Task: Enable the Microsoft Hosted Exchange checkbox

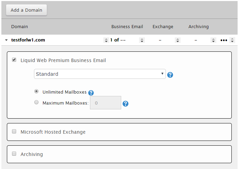Action: pyautogui.click(x=14, y=131)
